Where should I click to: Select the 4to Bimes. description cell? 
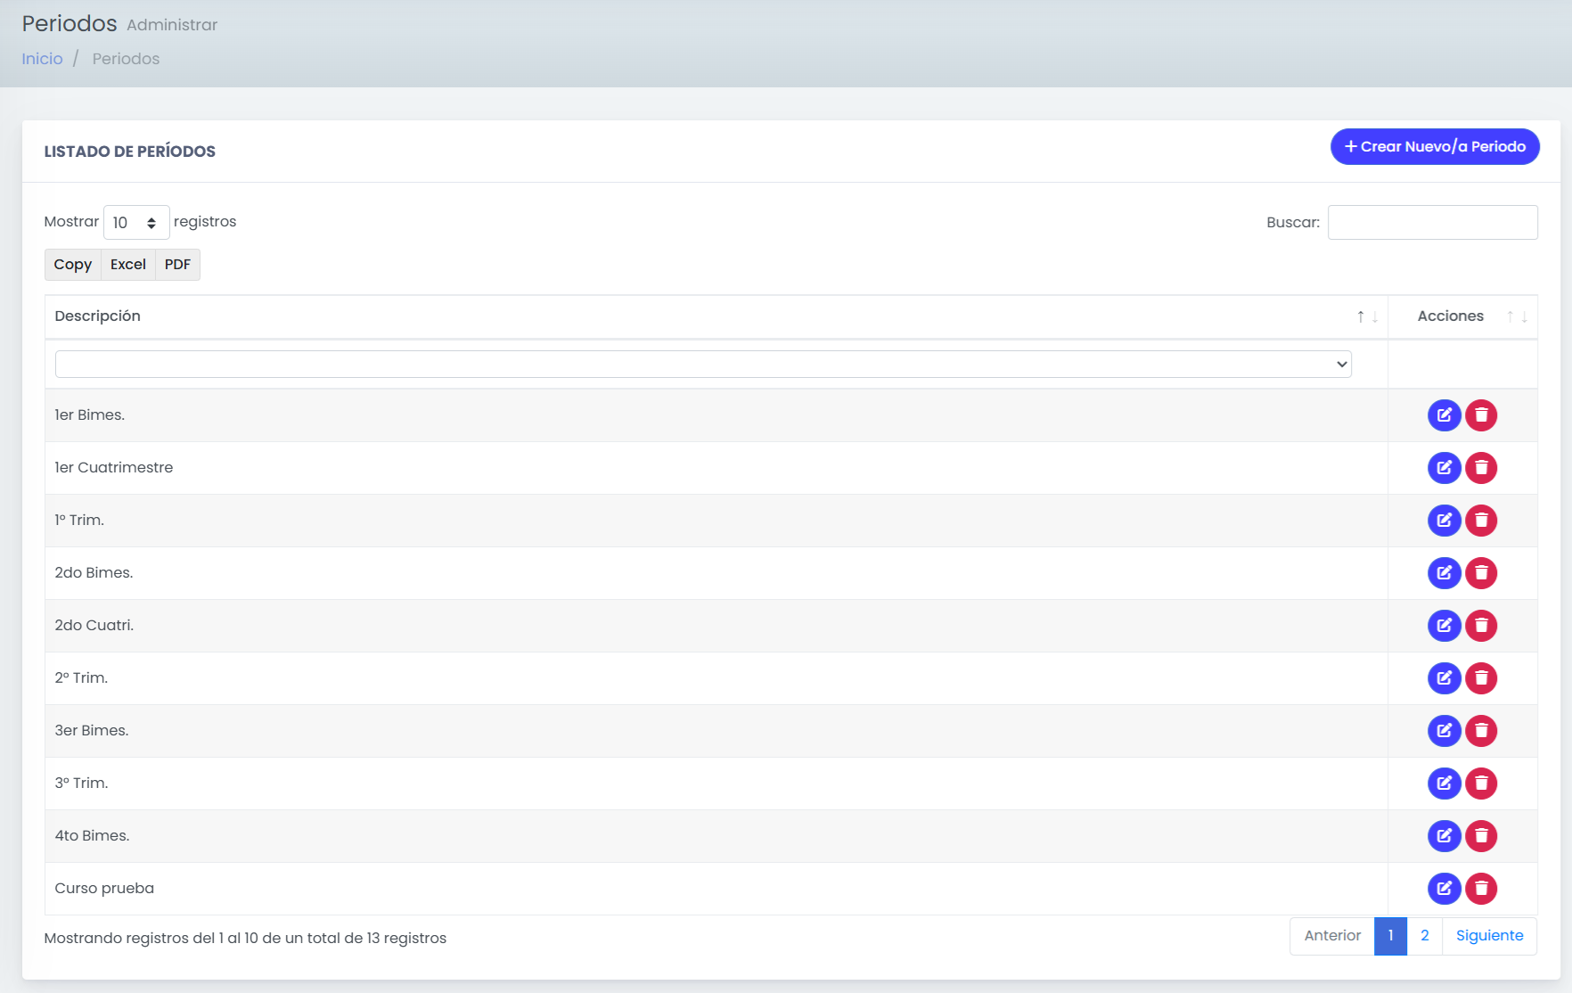pyautogui.click(x=716, y=836)
